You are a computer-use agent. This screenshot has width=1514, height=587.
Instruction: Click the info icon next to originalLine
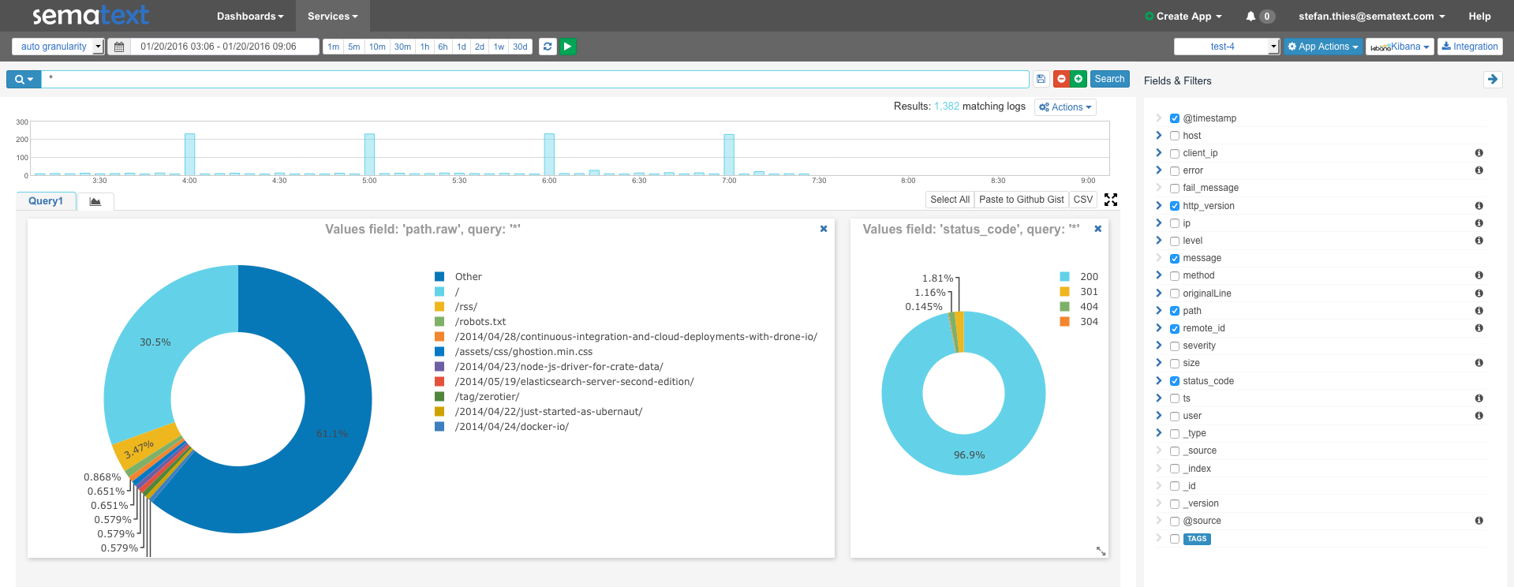point(1479,293)
